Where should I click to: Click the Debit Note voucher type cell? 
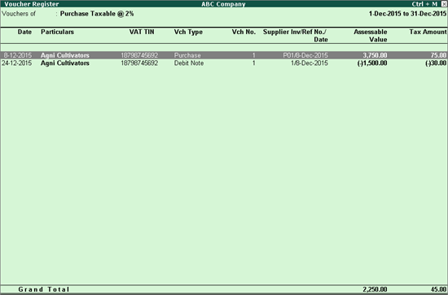pos(189,63)
